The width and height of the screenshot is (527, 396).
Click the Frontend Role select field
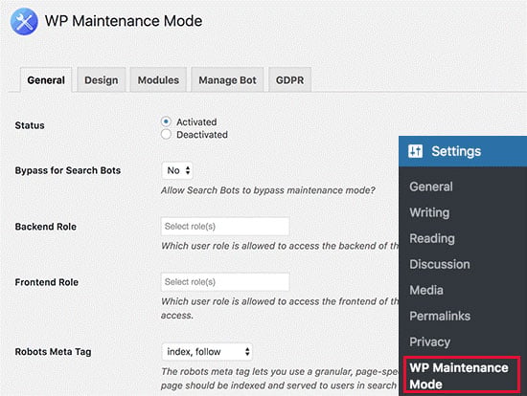[x=225, y=282]
